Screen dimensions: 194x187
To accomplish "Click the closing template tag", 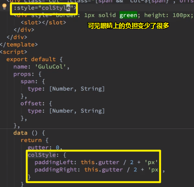I will tap(19, 45).
